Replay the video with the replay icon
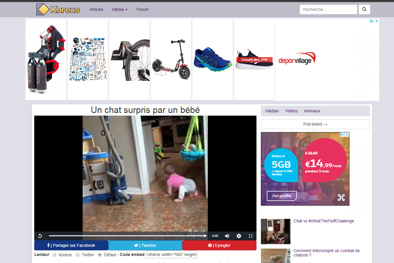Image resolution: width=394 pixels, height=263 pixels. (x=40, y=236)
